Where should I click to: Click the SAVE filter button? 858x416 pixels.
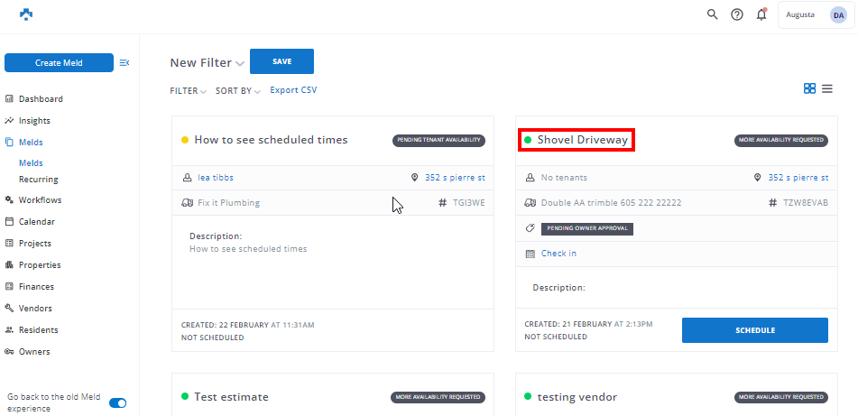[281, 61]
